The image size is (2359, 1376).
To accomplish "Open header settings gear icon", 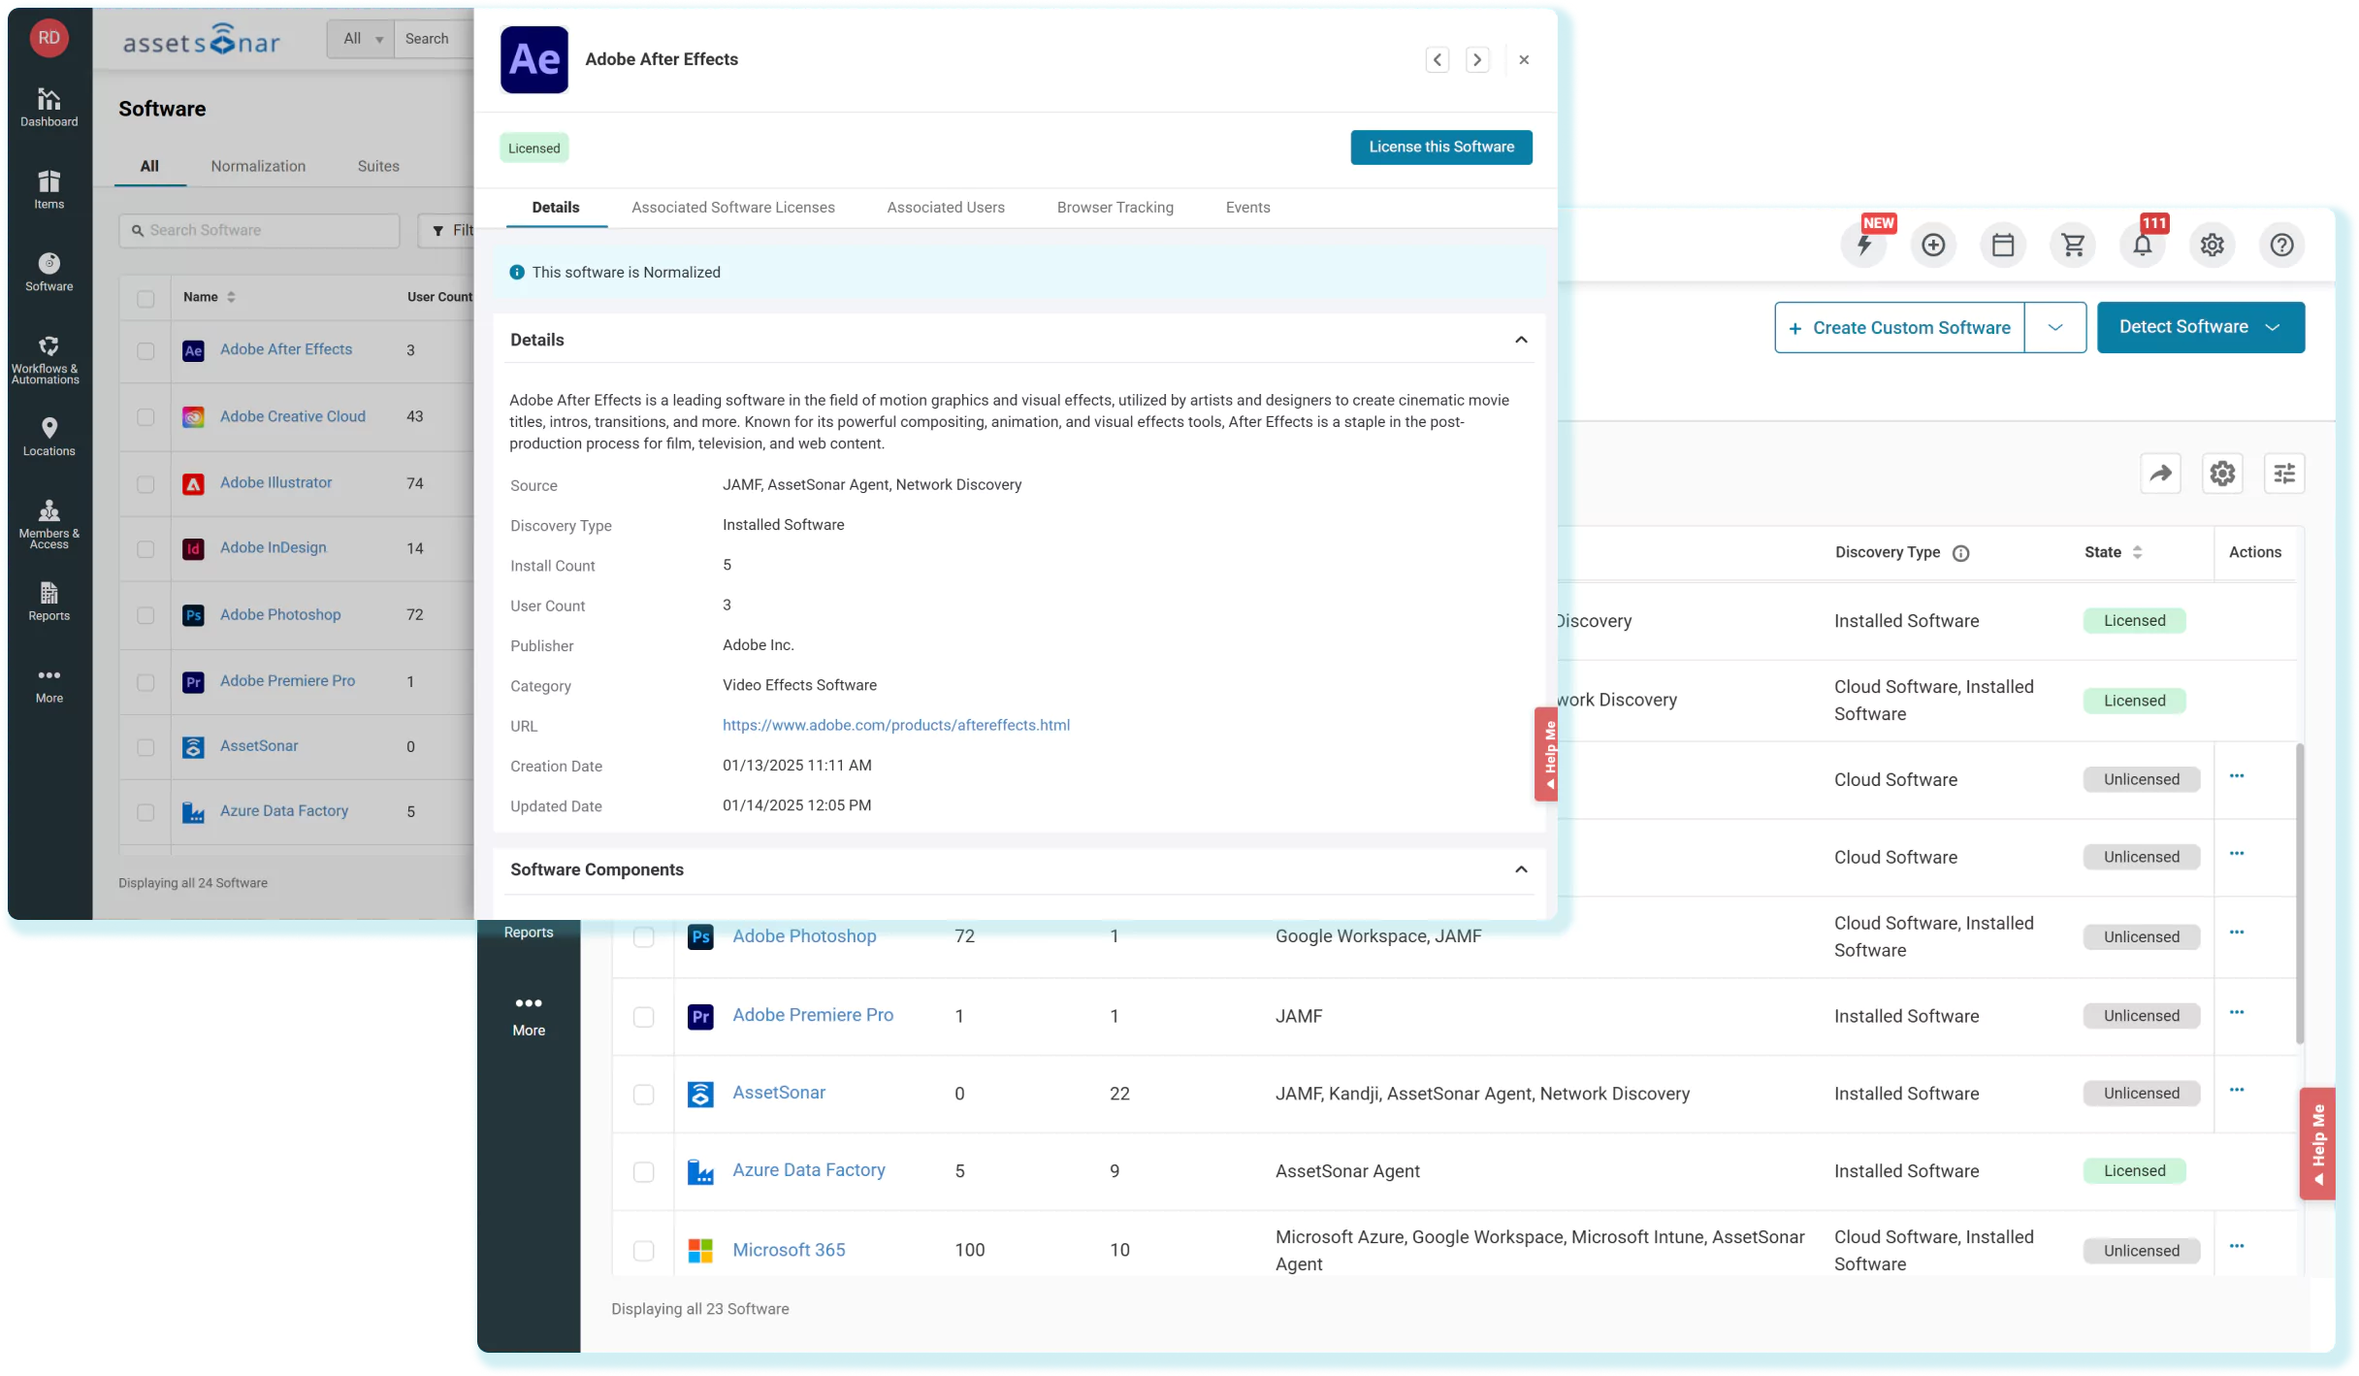I will [2213, 245].
